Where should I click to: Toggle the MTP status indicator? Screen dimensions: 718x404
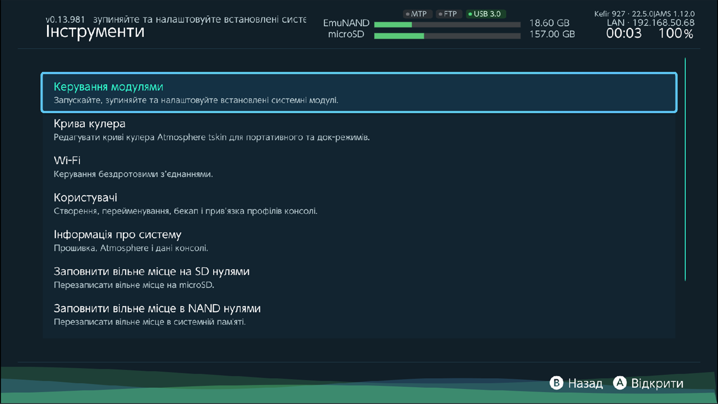pyautogui.click(x=417, y=14)
